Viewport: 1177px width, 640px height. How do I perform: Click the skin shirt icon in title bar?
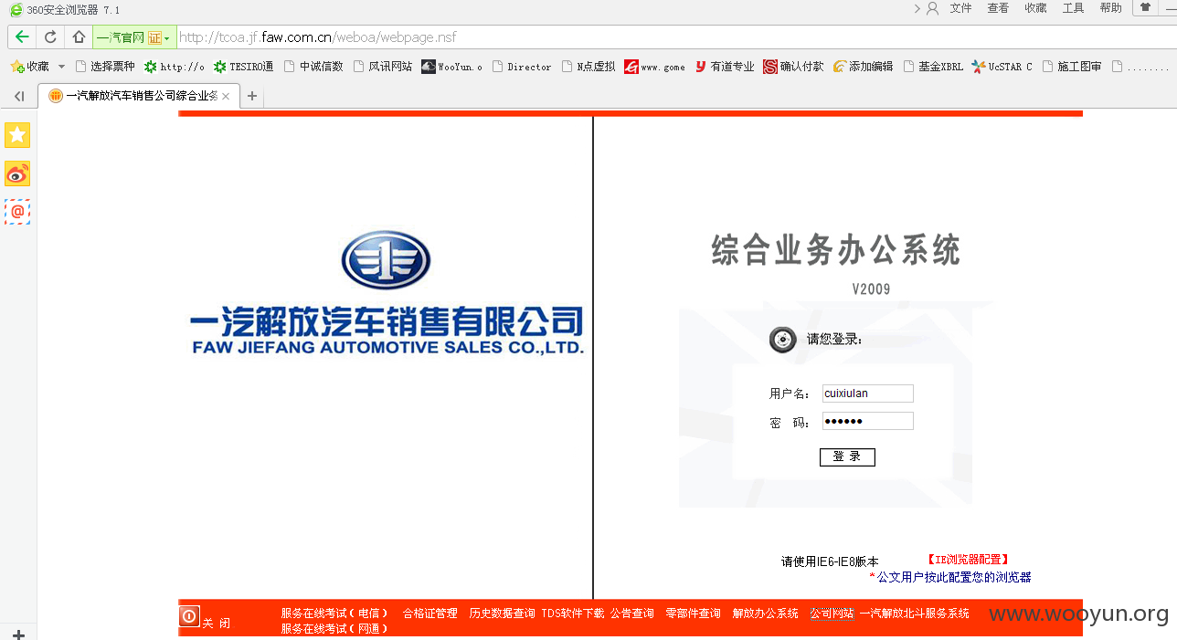click(x=1145, y=7)
